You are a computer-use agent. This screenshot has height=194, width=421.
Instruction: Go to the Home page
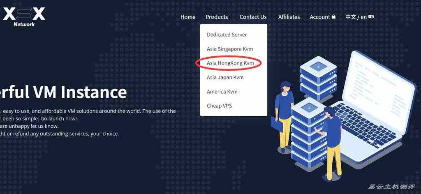click(x=187, y=17)
